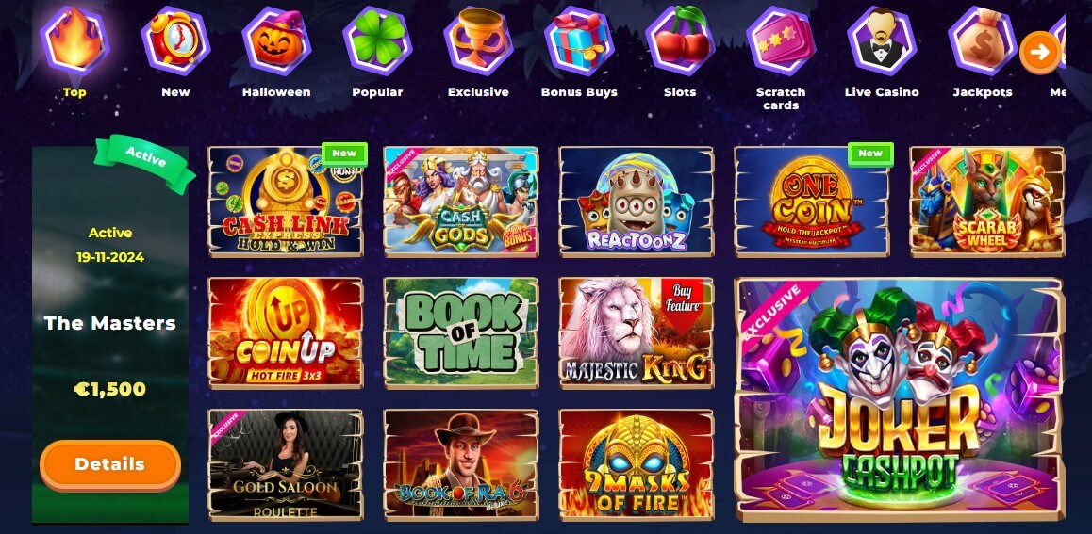
Task: Open the 9 Masks of Fire game
Action: tap(636, 464)
